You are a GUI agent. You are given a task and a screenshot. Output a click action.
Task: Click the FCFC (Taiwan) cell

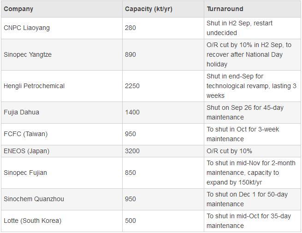[x=25, y=134]
